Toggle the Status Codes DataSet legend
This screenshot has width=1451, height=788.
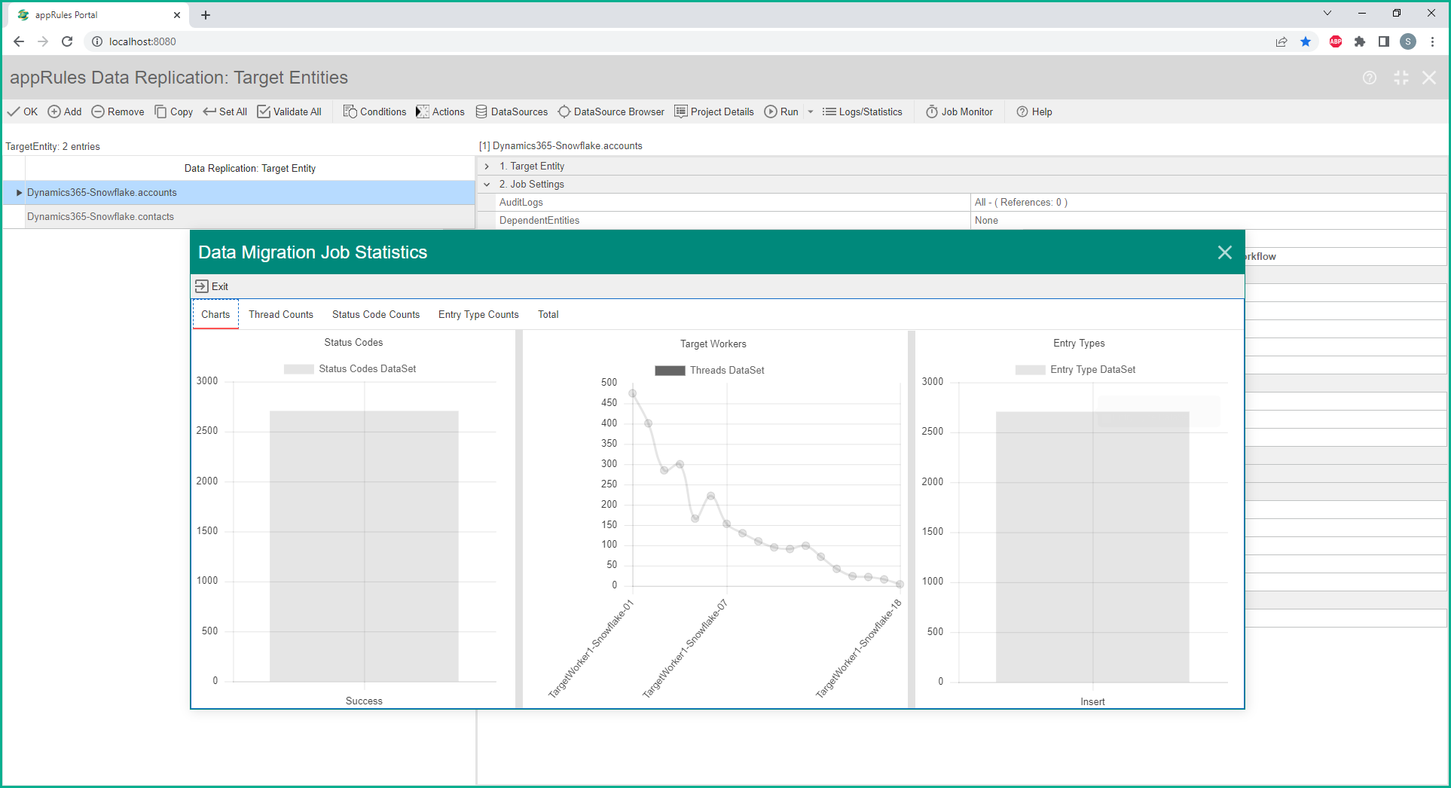click(350, 369)
